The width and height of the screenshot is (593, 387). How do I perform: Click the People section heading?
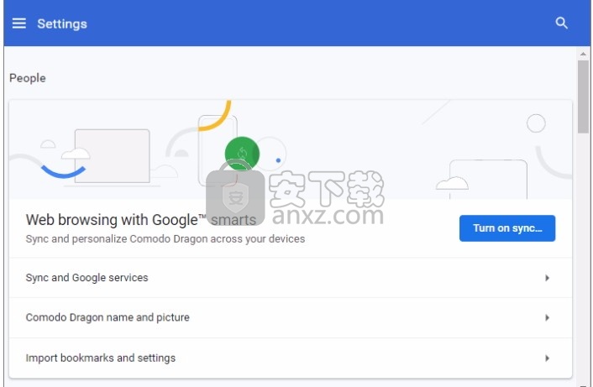coord(28,78)
